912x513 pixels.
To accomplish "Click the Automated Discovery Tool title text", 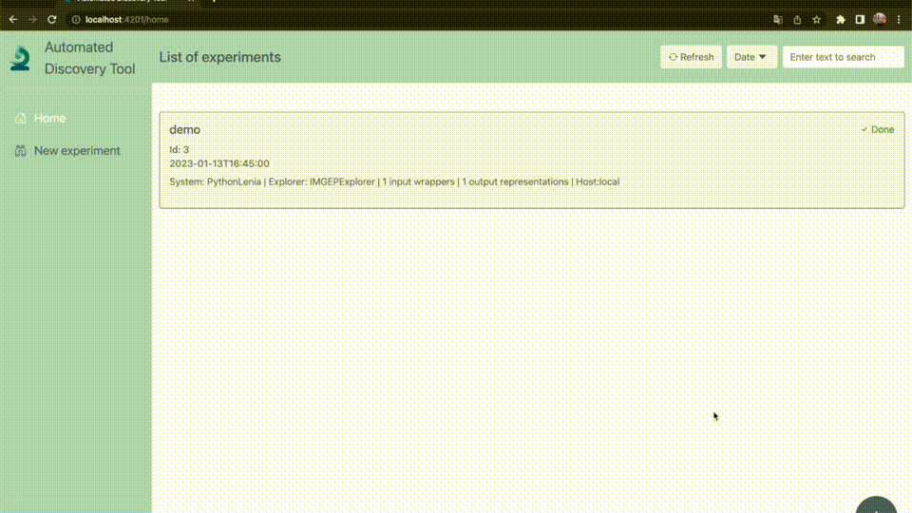I will pos(89,58).
